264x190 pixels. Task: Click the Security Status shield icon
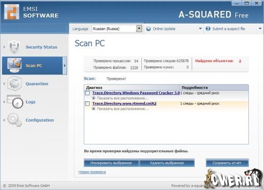tap(15, 47)
